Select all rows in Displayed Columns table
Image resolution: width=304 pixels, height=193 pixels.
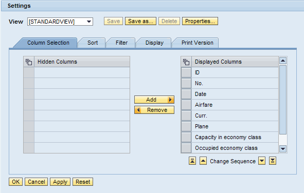click(x=186, y=62)
